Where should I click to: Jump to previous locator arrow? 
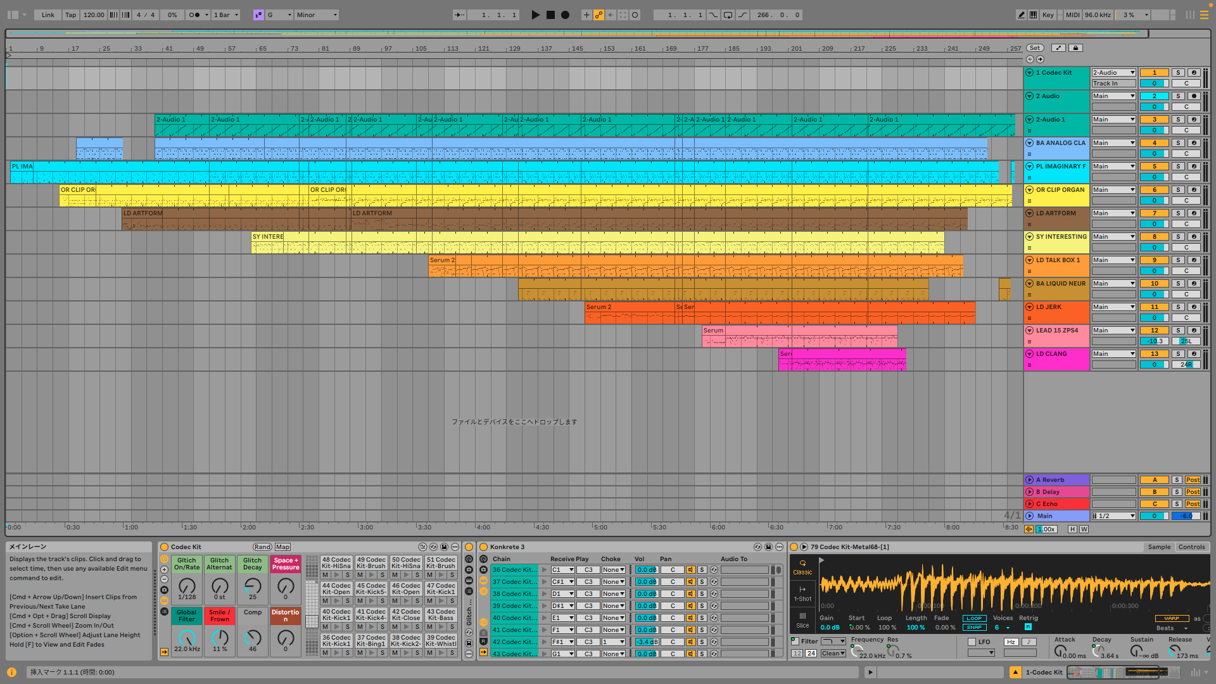tap(1030, 59)
